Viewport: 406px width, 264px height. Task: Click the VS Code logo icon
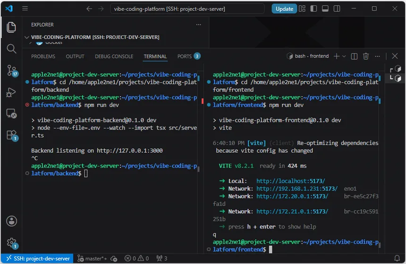coord(9,9)
